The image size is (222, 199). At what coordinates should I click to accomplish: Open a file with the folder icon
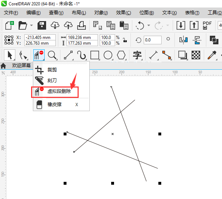click(x=23, y=25)
